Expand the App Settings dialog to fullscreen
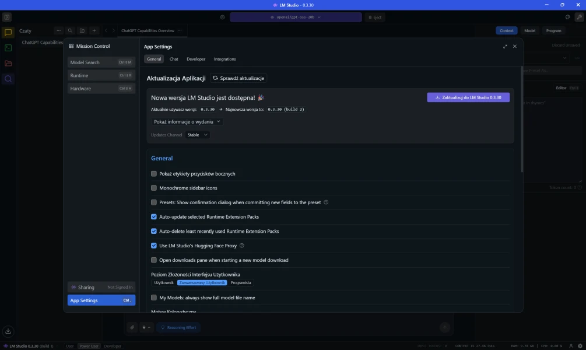The width and height of the screenshot is (586, 350). pos(505,47)
